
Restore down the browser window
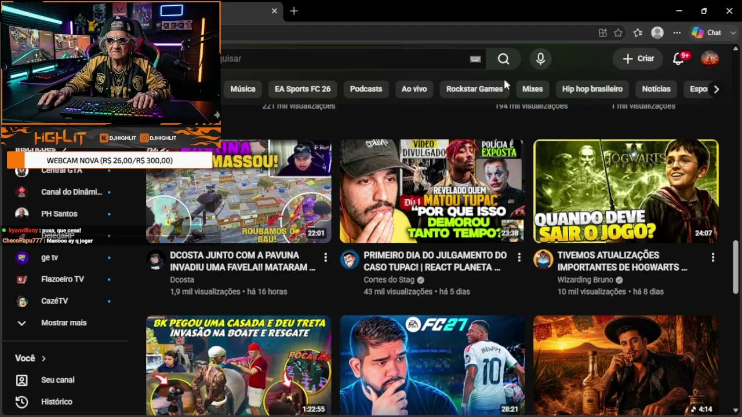tap(704, 11)
